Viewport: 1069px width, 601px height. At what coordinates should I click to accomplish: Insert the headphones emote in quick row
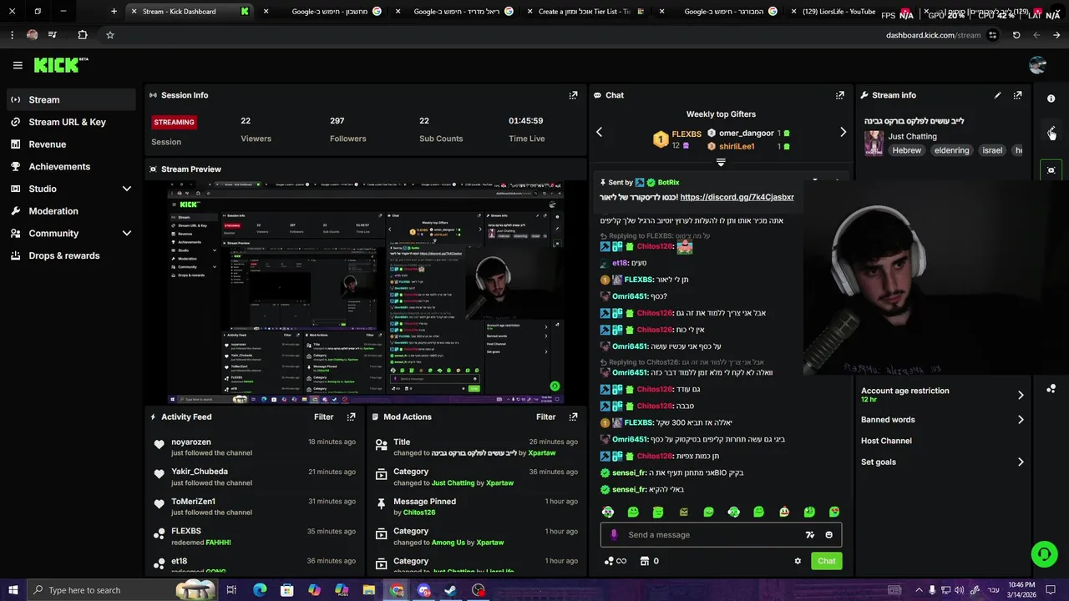coord(733,512)
